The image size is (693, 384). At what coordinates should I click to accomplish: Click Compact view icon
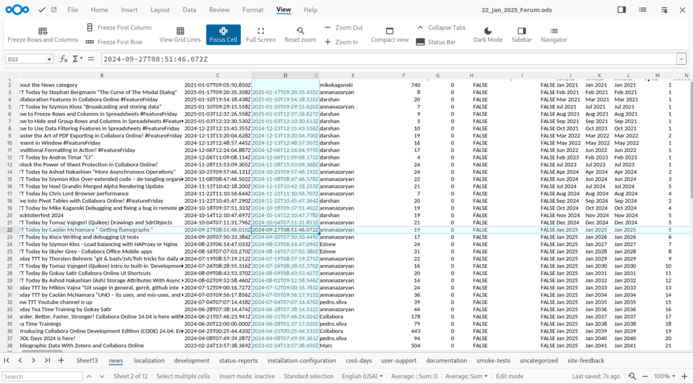[x=390, y=31]
